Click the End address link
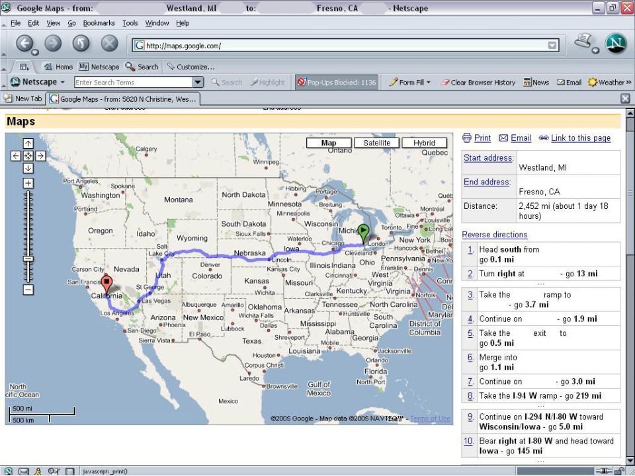 click(486, 182)
